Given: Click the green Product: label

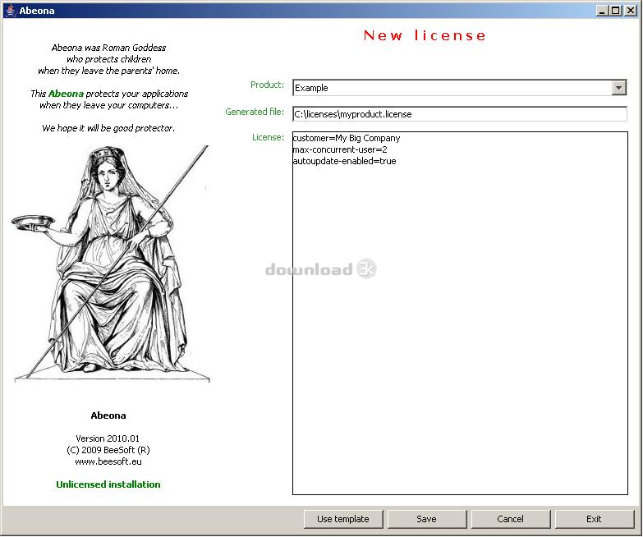Looking at the screenshot, I should [267, 85].
